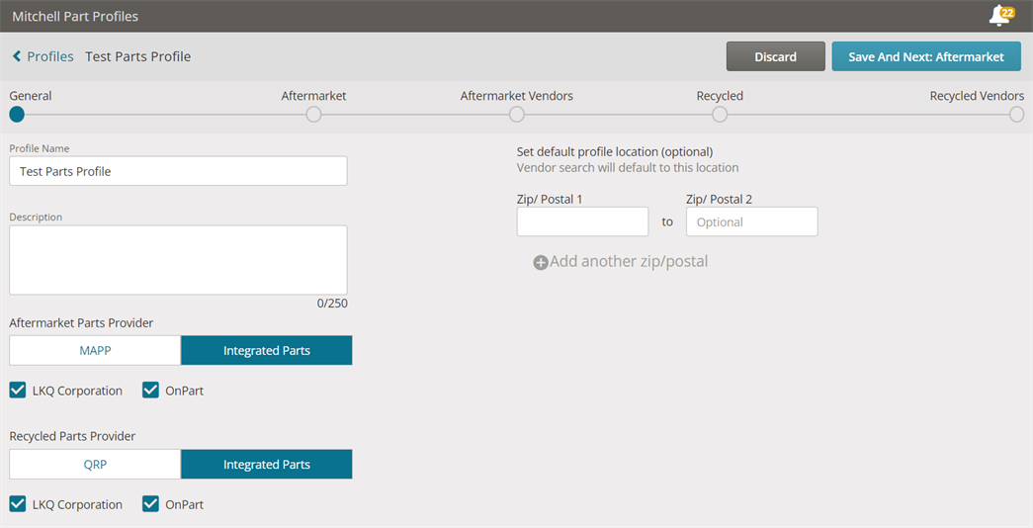Uncheck LKQ Corporation under Recycled Parts Provider
Viewport: 1033px width, 528px height.
[18, 504]
